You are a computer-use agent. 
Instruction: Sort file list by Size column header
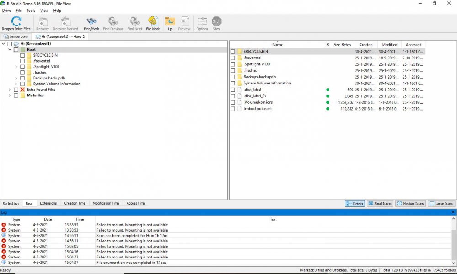pyautogui.click(x=342, y=45)
